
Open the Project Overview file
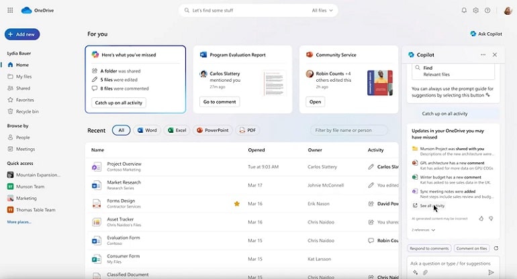[x=124, y=164]
